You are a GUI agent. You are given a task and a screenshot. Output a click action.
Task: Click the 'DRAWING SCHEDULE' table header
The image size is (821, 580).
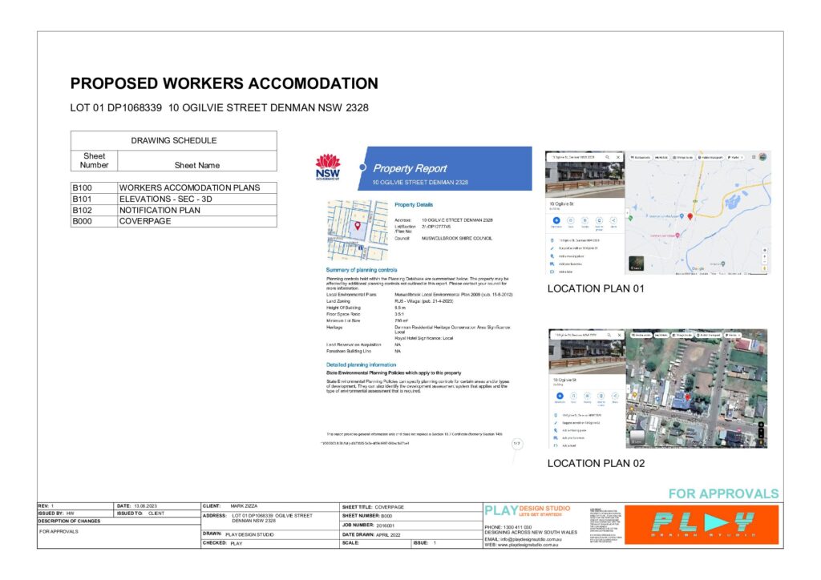point(174,140)
